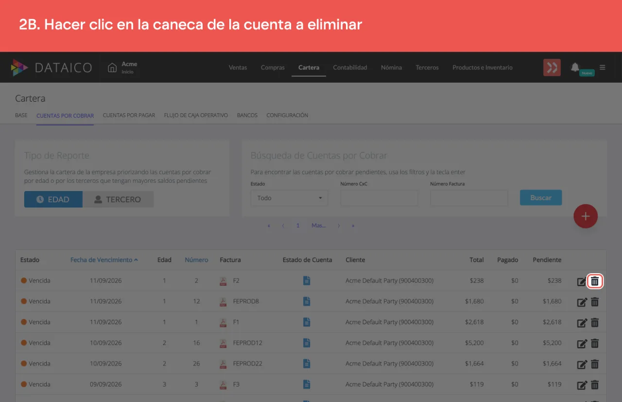622x402 pixels.
Task: Jump to the last page arrow
Action: (x=353, y=226)
